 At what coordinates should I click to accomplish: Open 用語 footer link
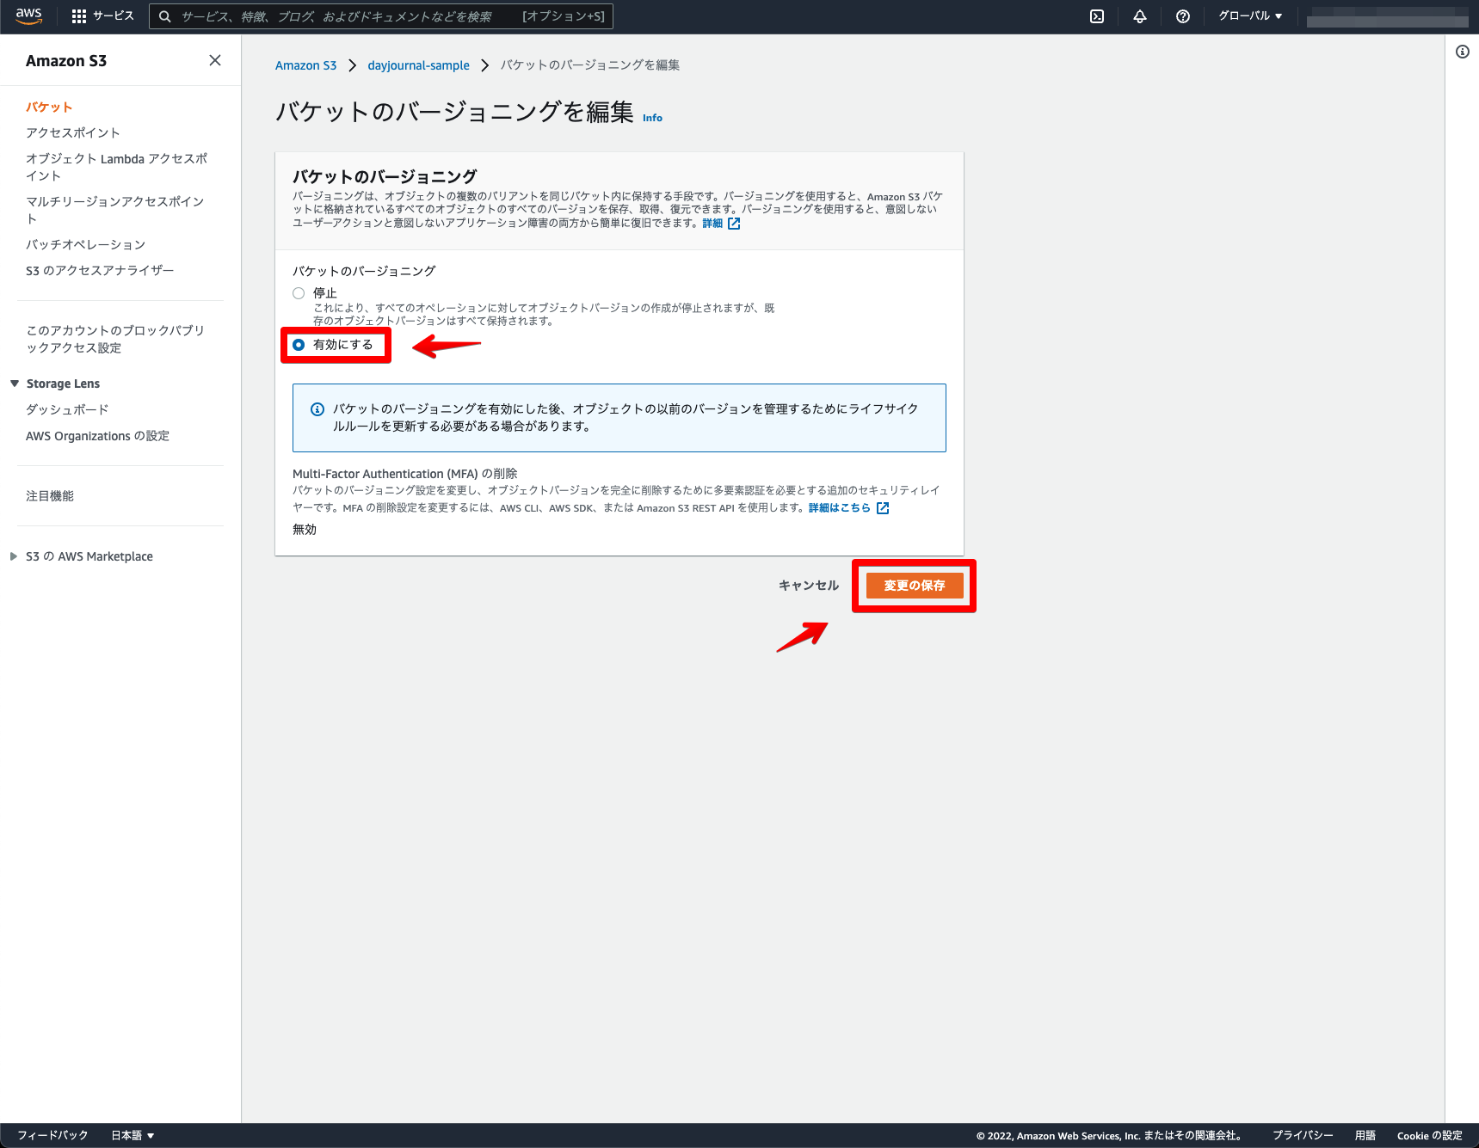click(x=1365, y=1135)
